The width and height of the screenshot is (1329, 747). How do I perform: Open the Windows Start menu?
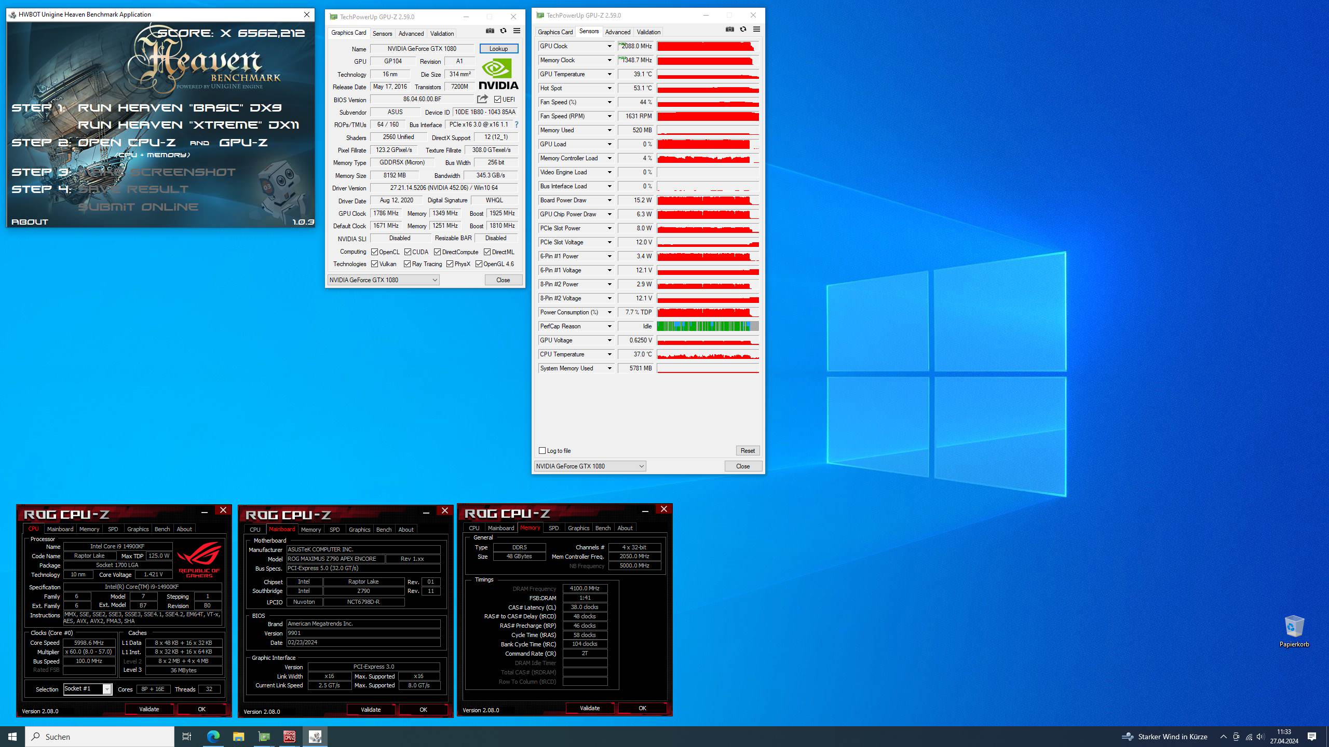click(x=12, y=737)
